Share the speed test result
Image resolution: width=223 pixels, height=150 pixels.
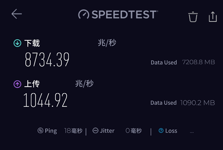pyautogui.click(x=213, y=16)
